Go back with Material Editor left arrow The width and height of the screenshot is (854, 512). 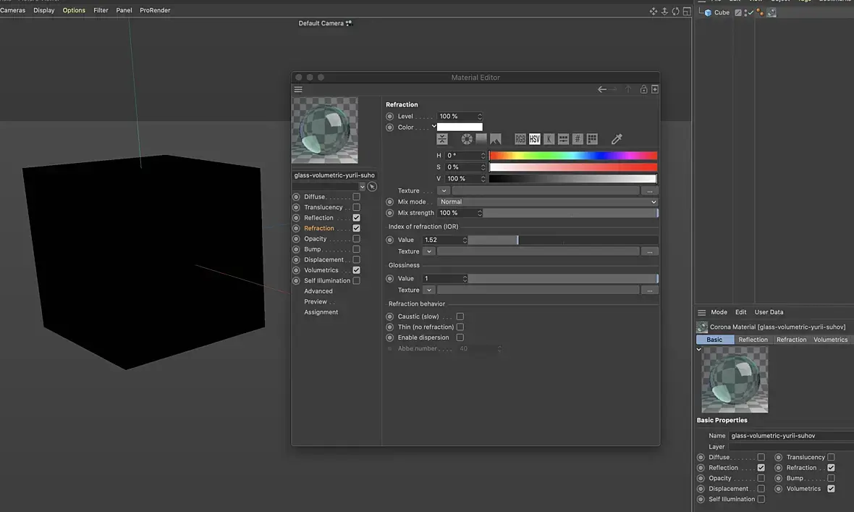click(x=602, y=89)
